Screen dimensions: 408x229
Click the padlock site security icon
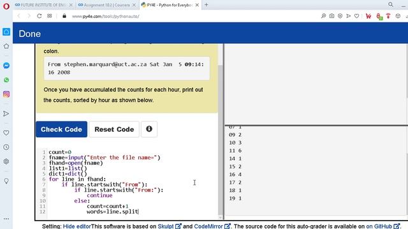pos(64,16)
